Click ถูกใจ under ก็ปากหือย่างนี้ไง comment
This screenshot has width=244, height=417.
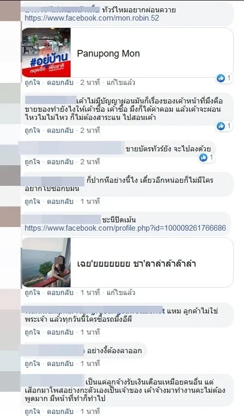tap(32, 202)
